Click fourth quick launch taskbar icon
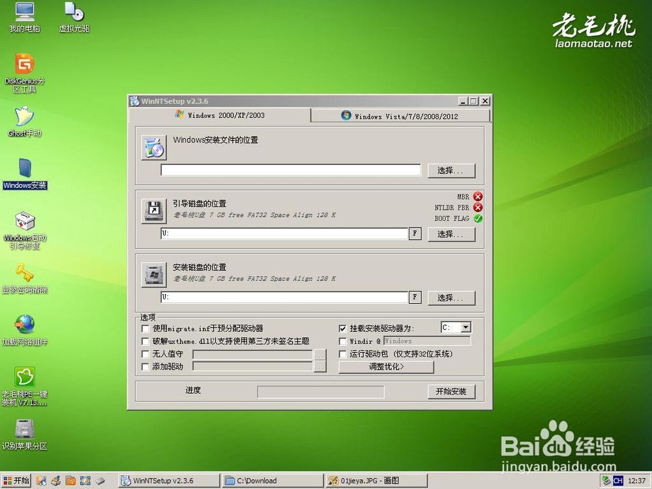 pos(85,481)
